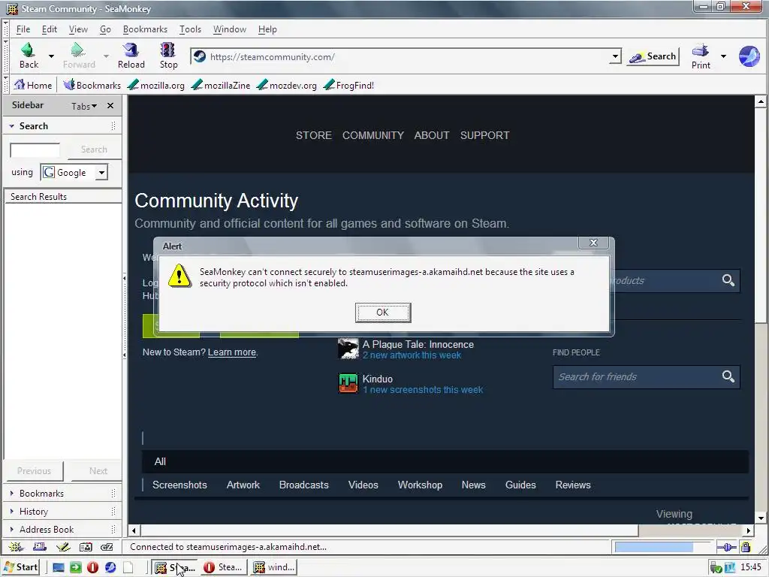
Task: Open the Edit menu
Action: 49,29
